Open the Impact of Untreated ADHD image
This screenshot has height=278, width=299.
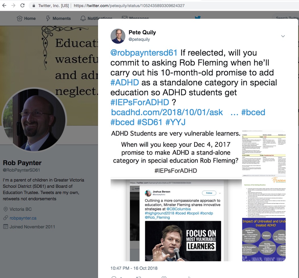tap(264, 240)
